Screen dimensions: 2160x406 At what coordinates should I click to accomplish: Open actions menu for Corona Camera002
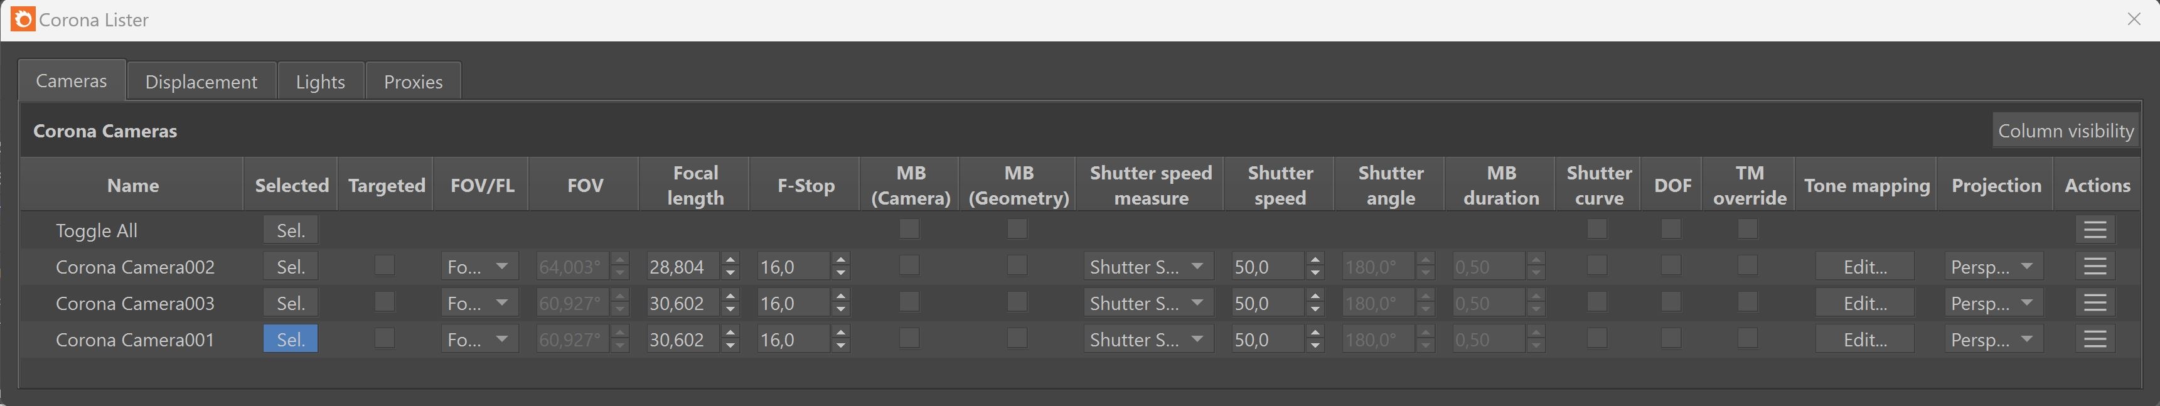click(x=2095, y=267)
